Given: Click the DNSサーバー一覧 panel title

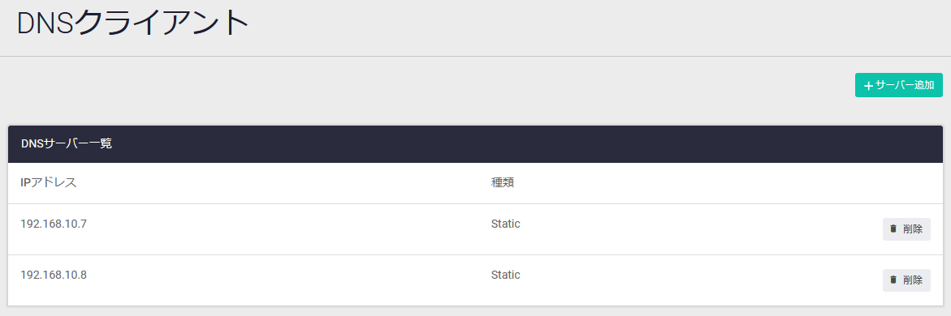Looking at the screenshot, I should coord(67,144).
